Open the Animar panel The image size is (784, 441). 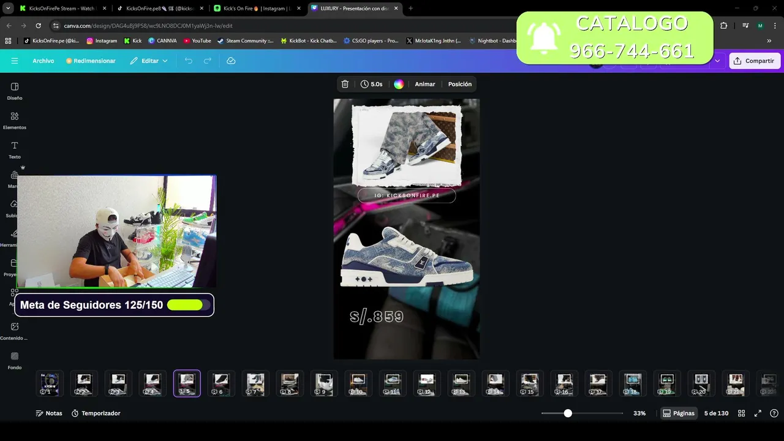[425, 84]
